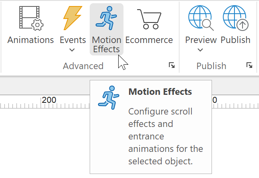Click the Preview text label
The image size is (259, 178).
[x=201, y=40]
